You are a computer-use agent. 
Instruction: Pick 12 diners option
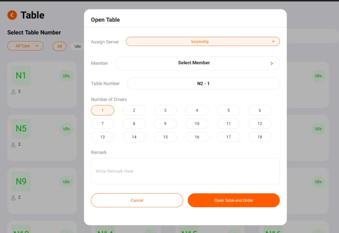pos(259,124)
